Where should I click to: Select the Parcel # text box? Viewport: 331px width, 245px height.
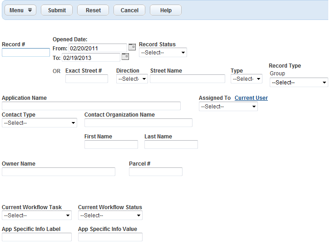(156, 172)
